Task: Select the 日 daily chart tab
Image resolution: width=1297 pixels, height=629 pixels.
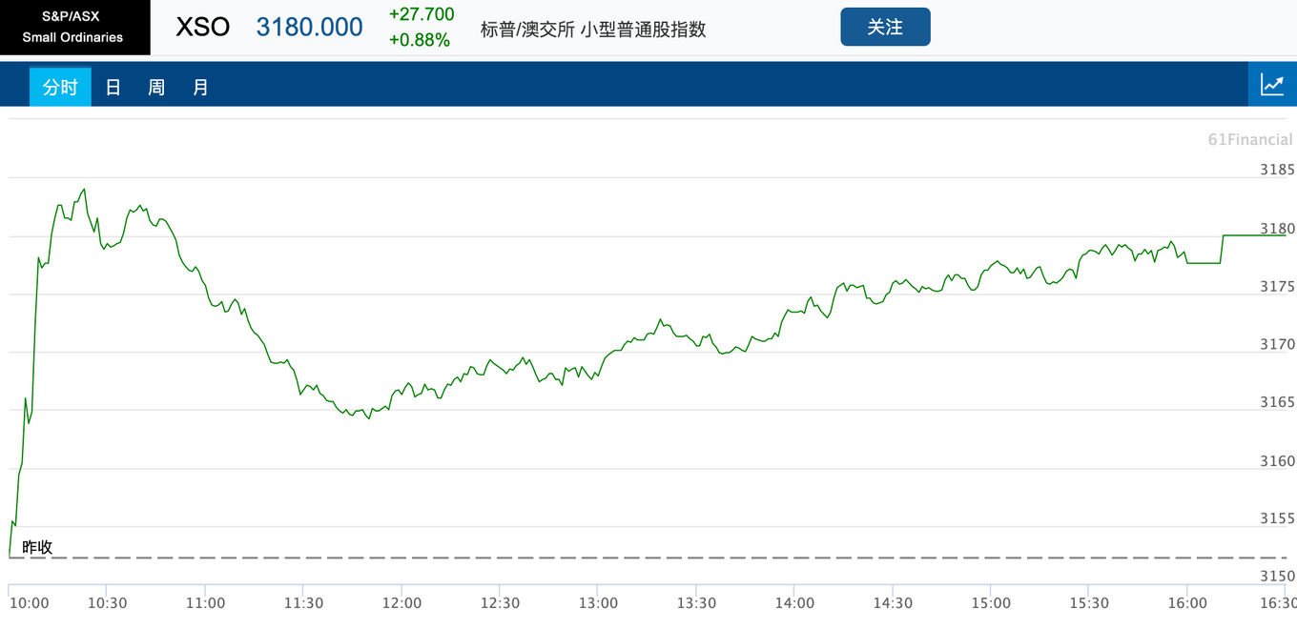Action: coord(113,87)
